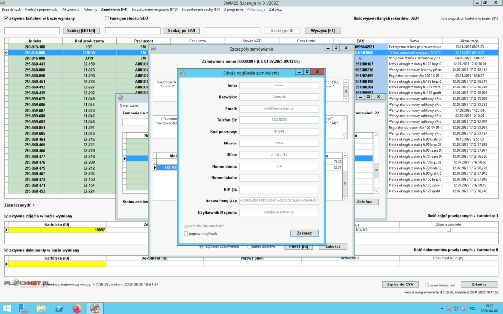Click the 'Zapisz do CSV' button
The image size is (503, 314).
tap(399, 285)
